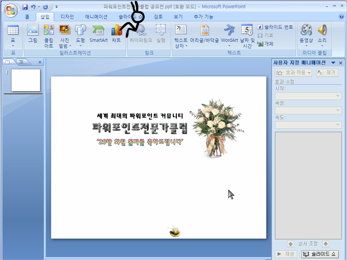Open the Customize Quick Access Toolbar dropdown
The width and height of the screenshot is (347, 260).
56,7
